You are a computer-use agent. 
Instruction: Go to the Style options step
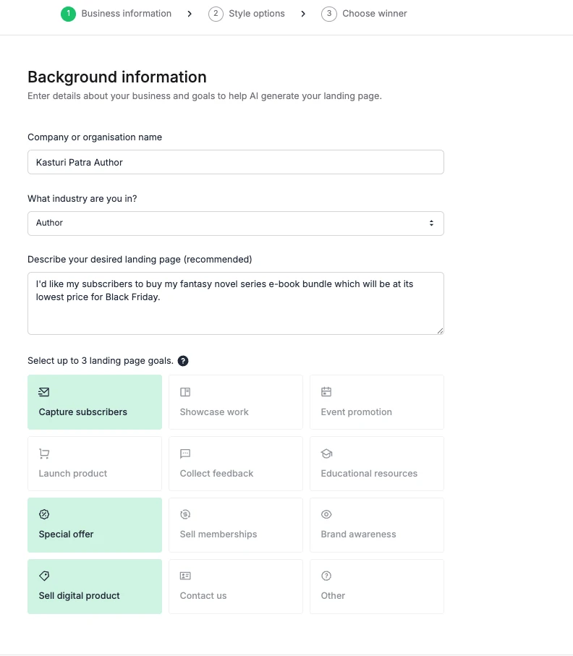[x=247, y=14]
